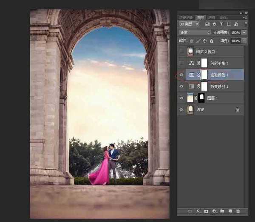Click the lock all padlock icon beside 锁定
This screenshot has width=255, height=222.
(x=211, y=41)
